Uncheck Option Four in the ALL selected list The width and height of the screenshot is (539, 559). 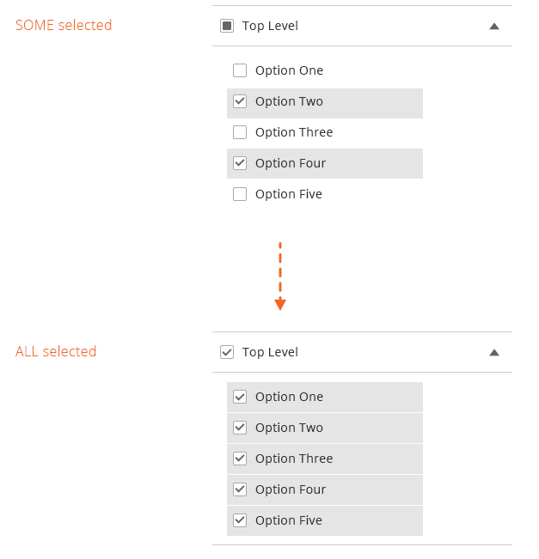coord(240,489)
